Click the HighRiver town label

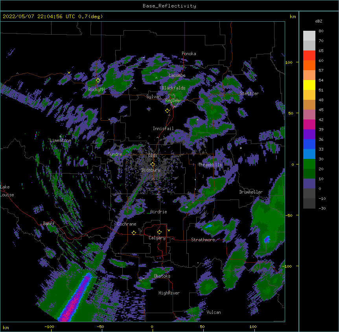point(169,293)
